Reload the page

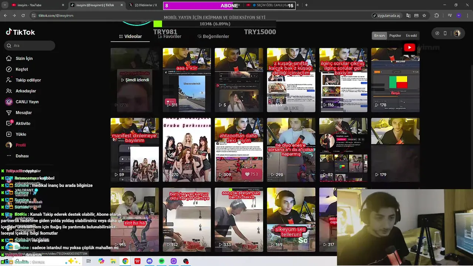pyautogui.click(x=23, y=16)
